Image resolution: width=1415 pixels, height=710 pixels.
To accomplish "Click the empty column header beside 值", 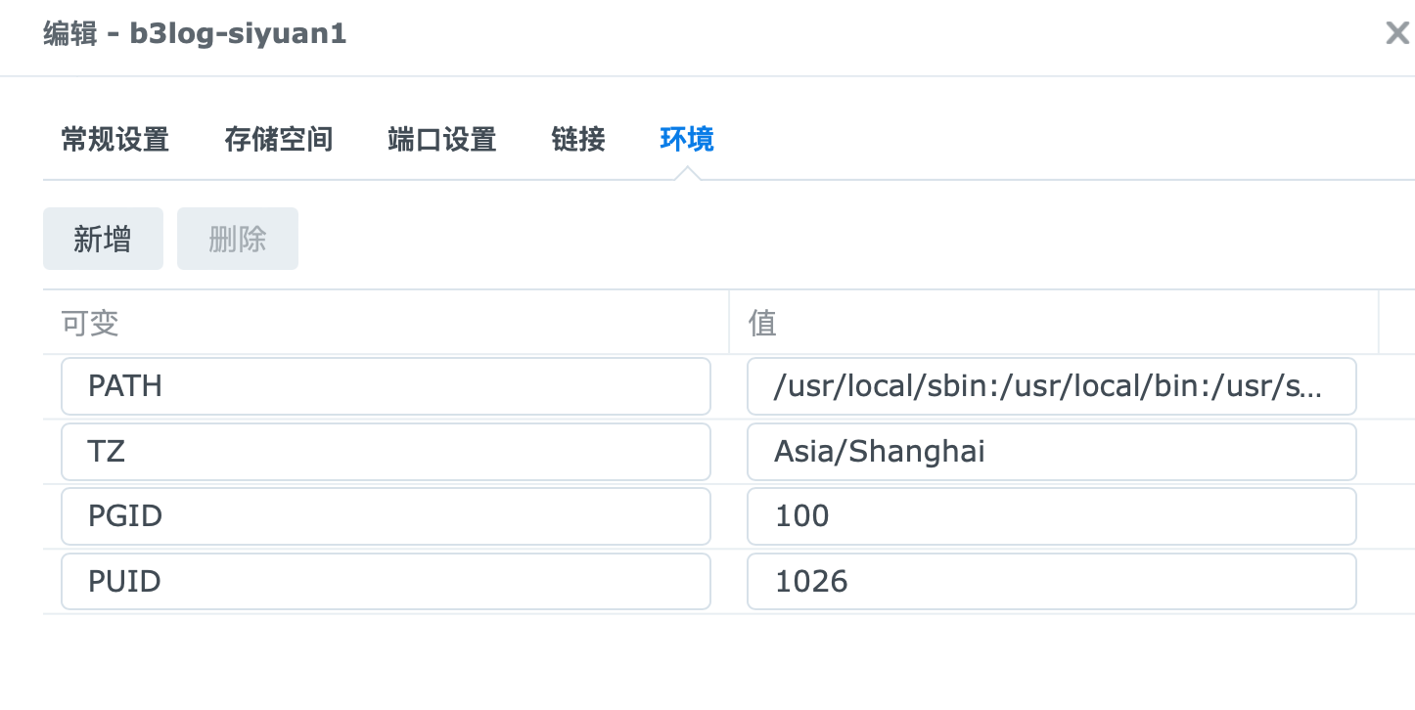I will [1396, 323].
